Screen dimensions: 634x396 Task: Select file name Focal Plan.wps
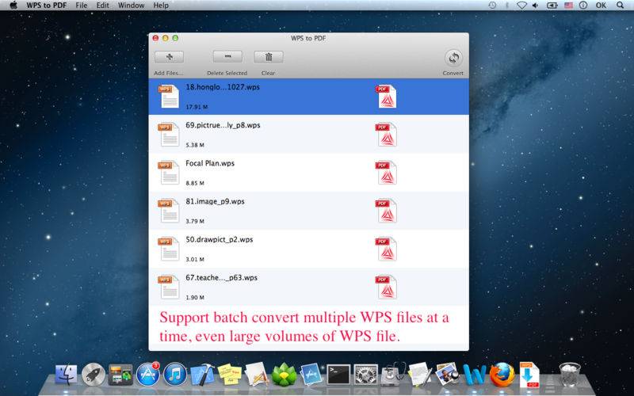pos(210,163)
